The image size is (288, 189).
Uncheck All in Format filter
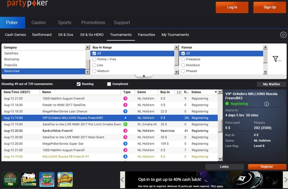click(183, 53)
